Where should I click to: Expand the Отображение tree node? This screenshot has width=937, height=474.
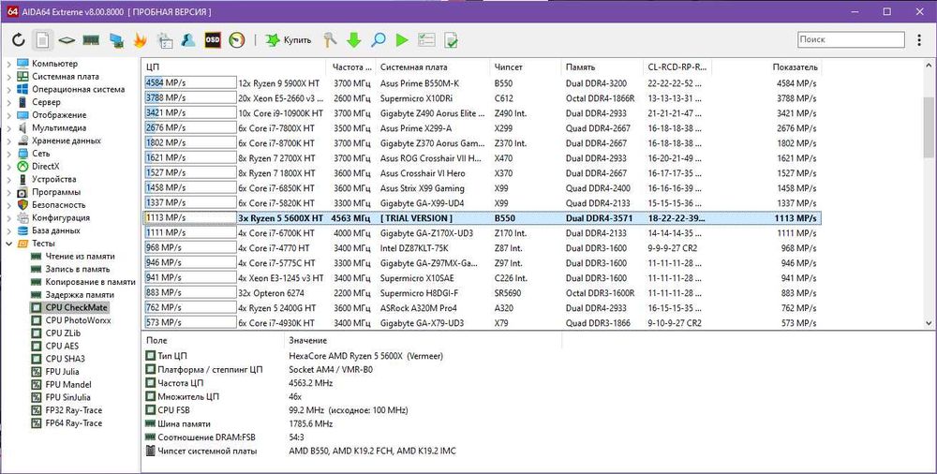pos(9,115)
